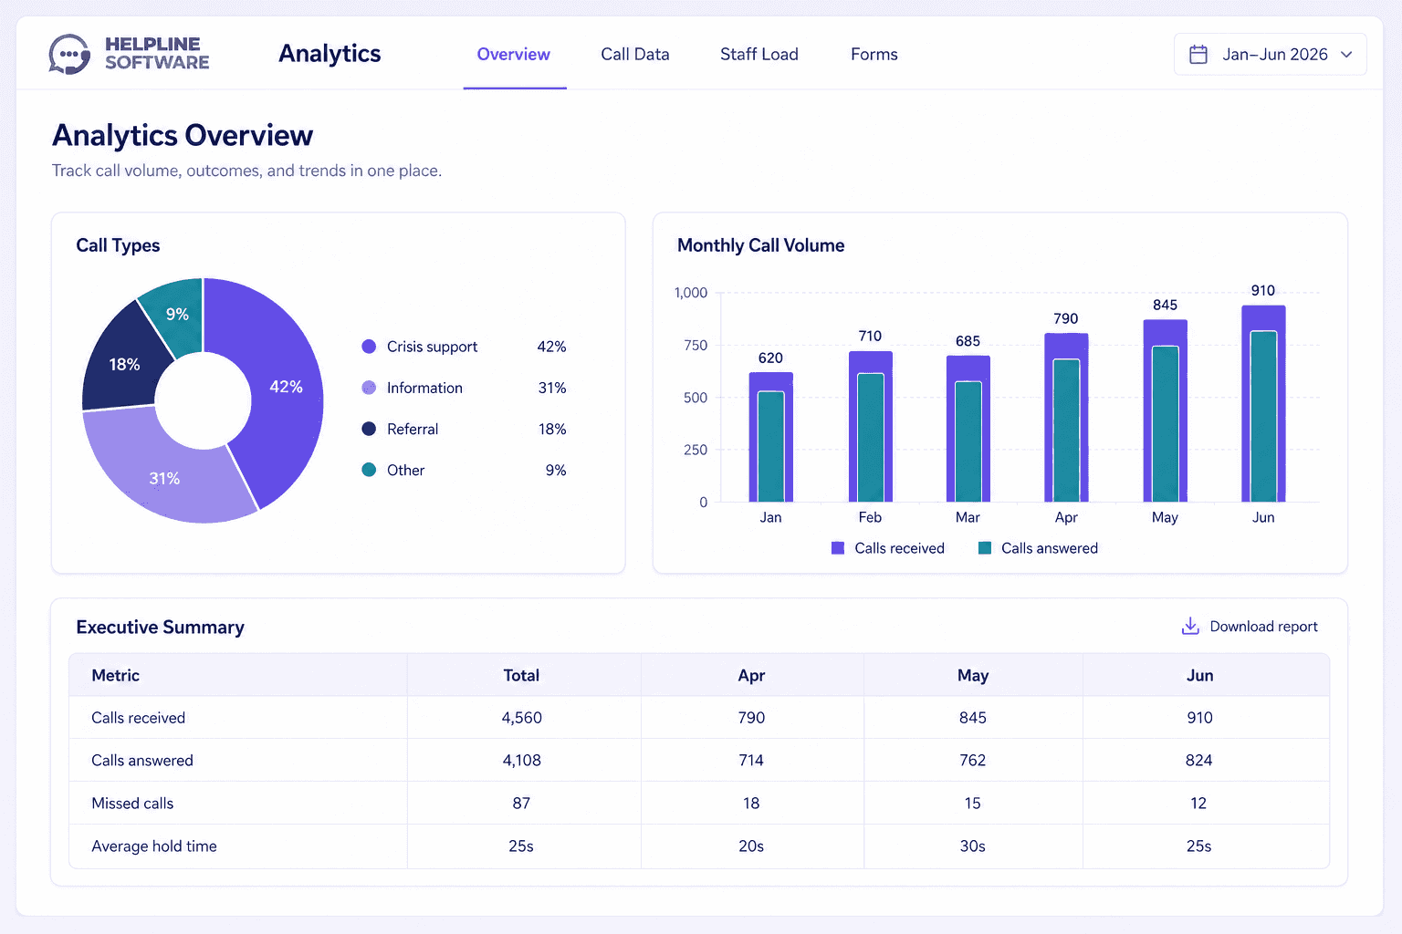Toggle the Calls answered legend square
The image size is (1402, 934).
click(x=985, y=548)
